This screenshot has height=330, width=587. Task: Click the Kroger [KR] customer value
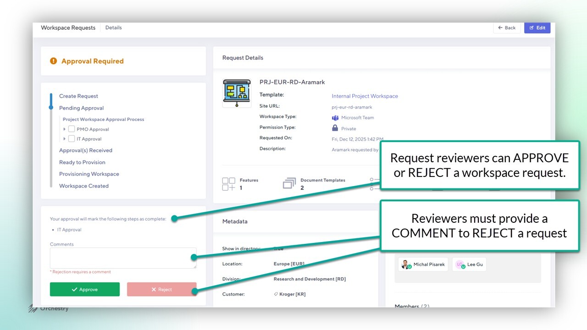293,294
